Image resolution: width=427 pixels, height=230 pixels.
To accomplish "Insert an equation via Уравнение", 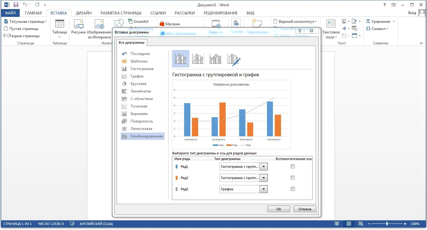I will pos(379,21).
